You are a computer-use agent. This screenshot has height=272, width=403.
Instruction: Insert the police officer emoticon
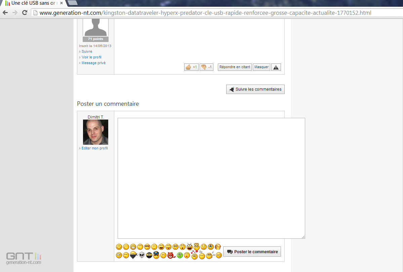click(156, 255)
